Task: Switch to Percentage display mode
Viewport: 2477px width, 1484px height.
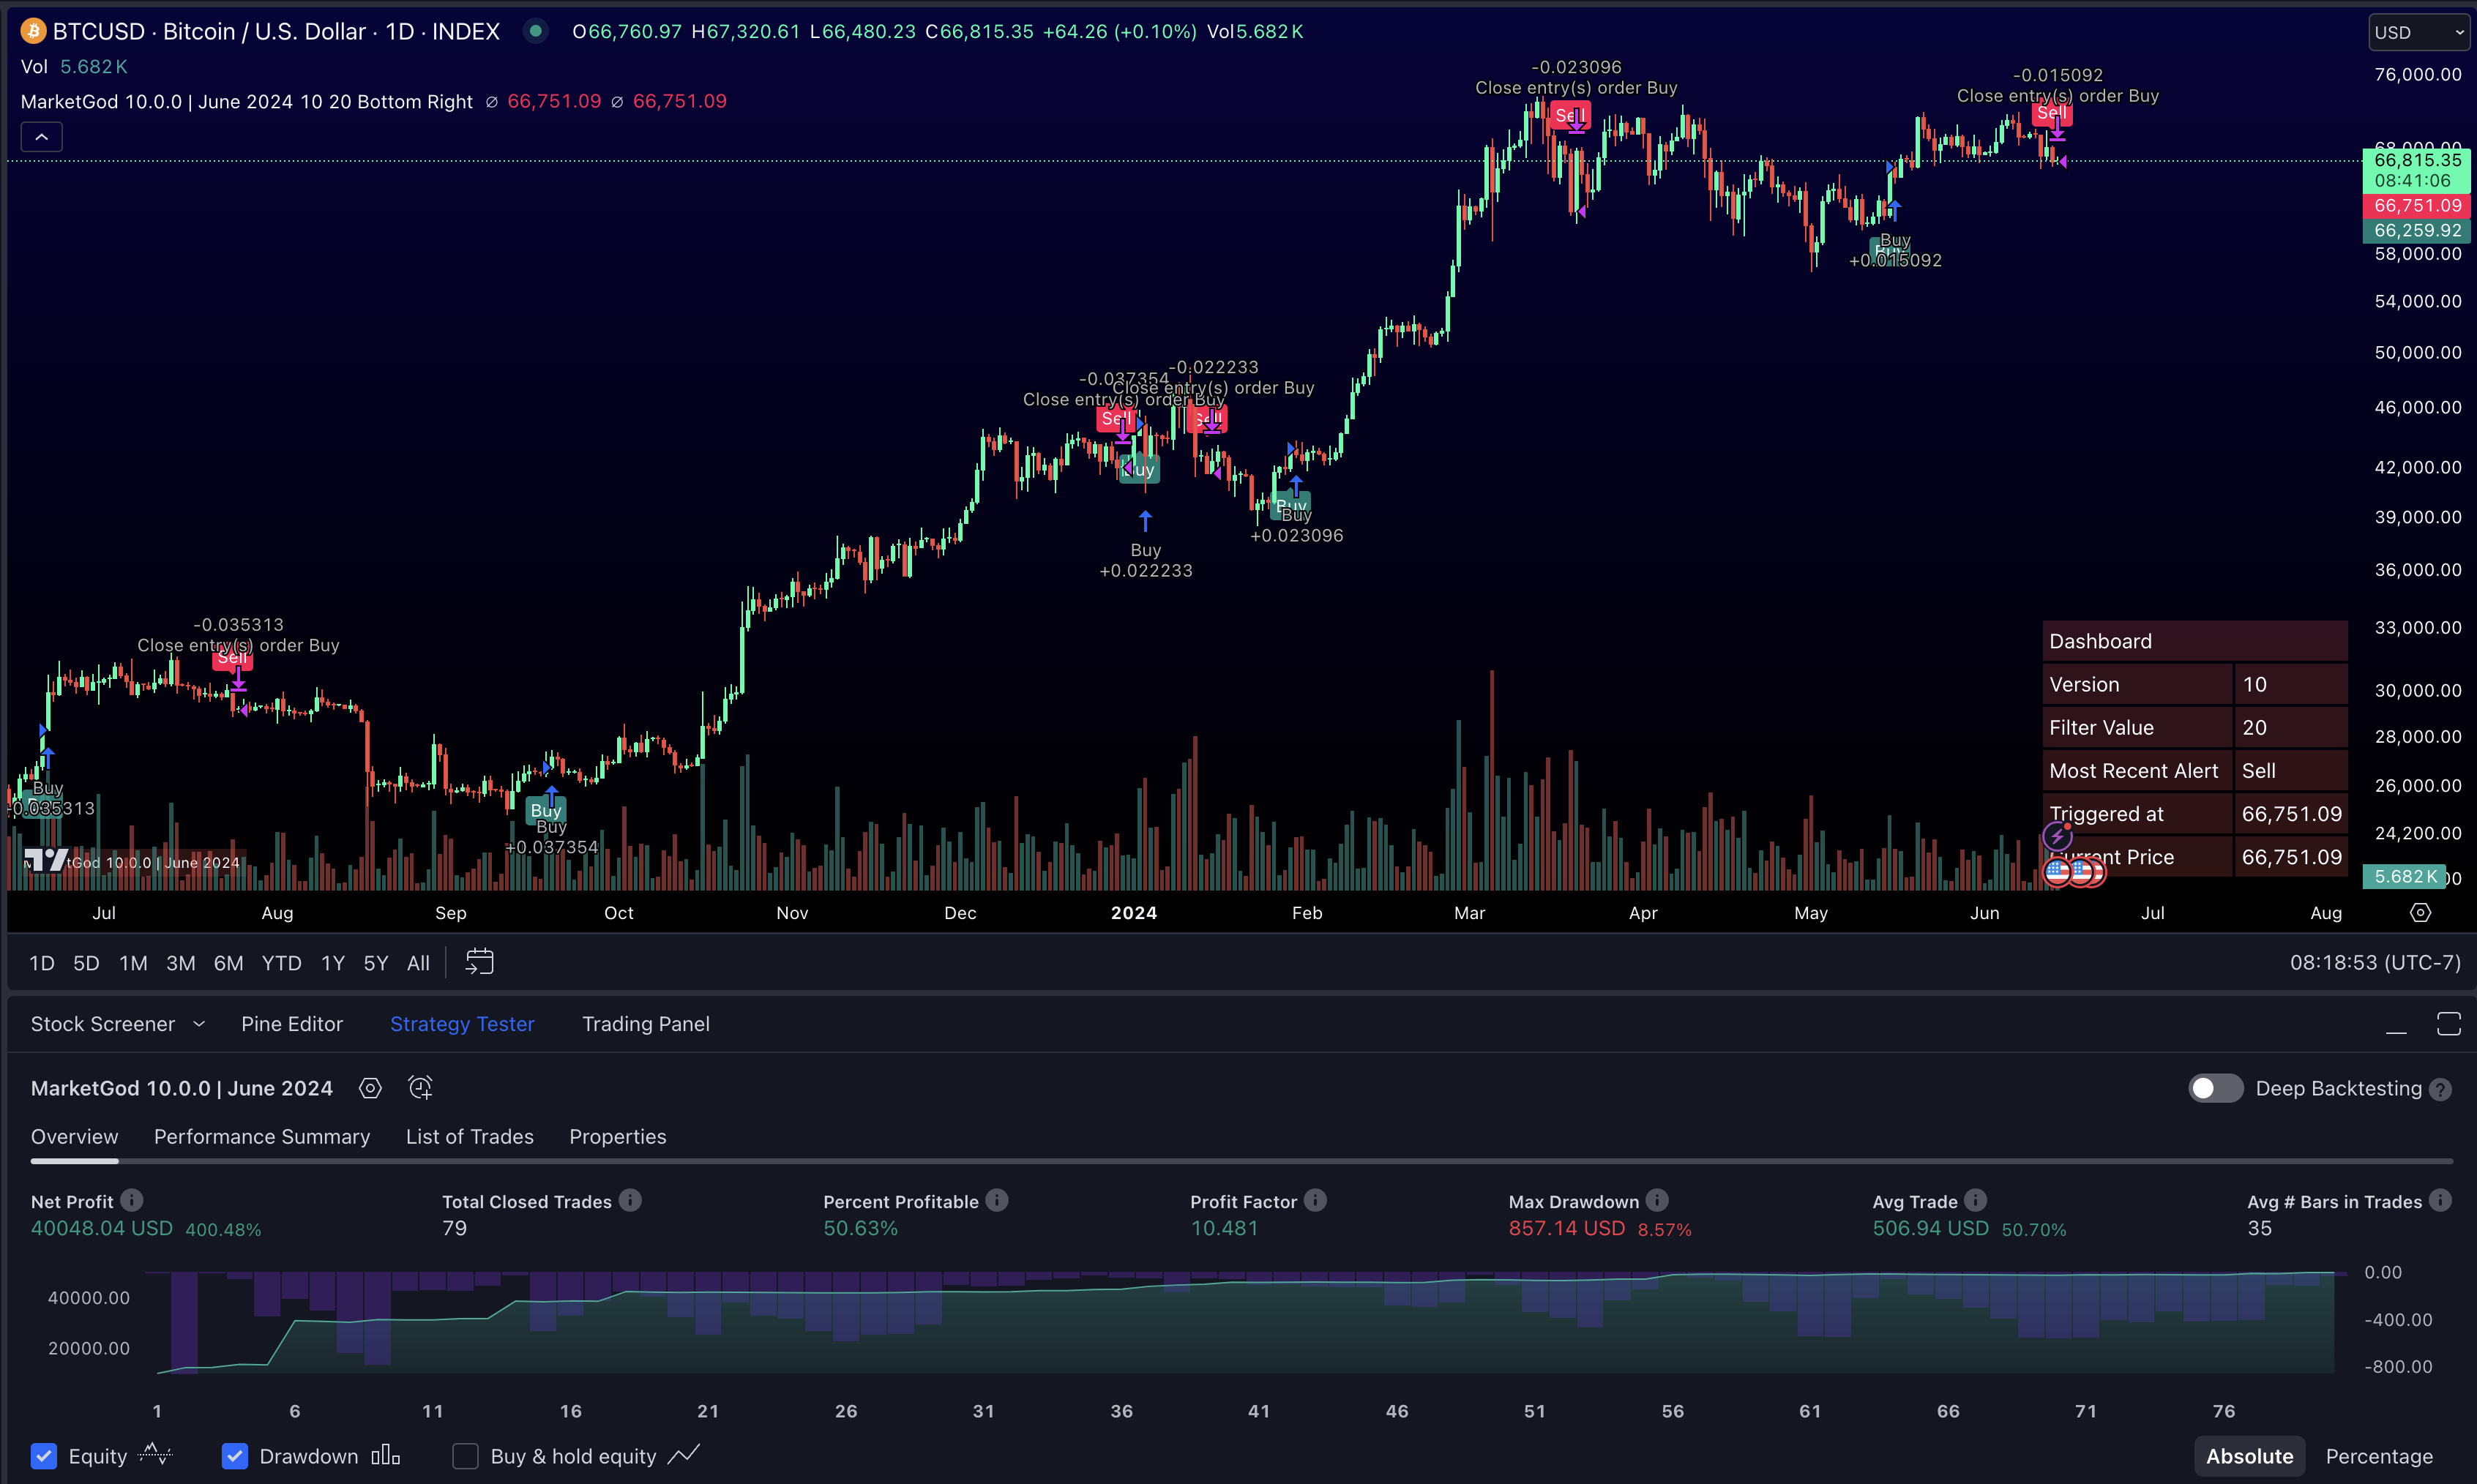Action: pyautogui.click(x=2379, y=1456)
